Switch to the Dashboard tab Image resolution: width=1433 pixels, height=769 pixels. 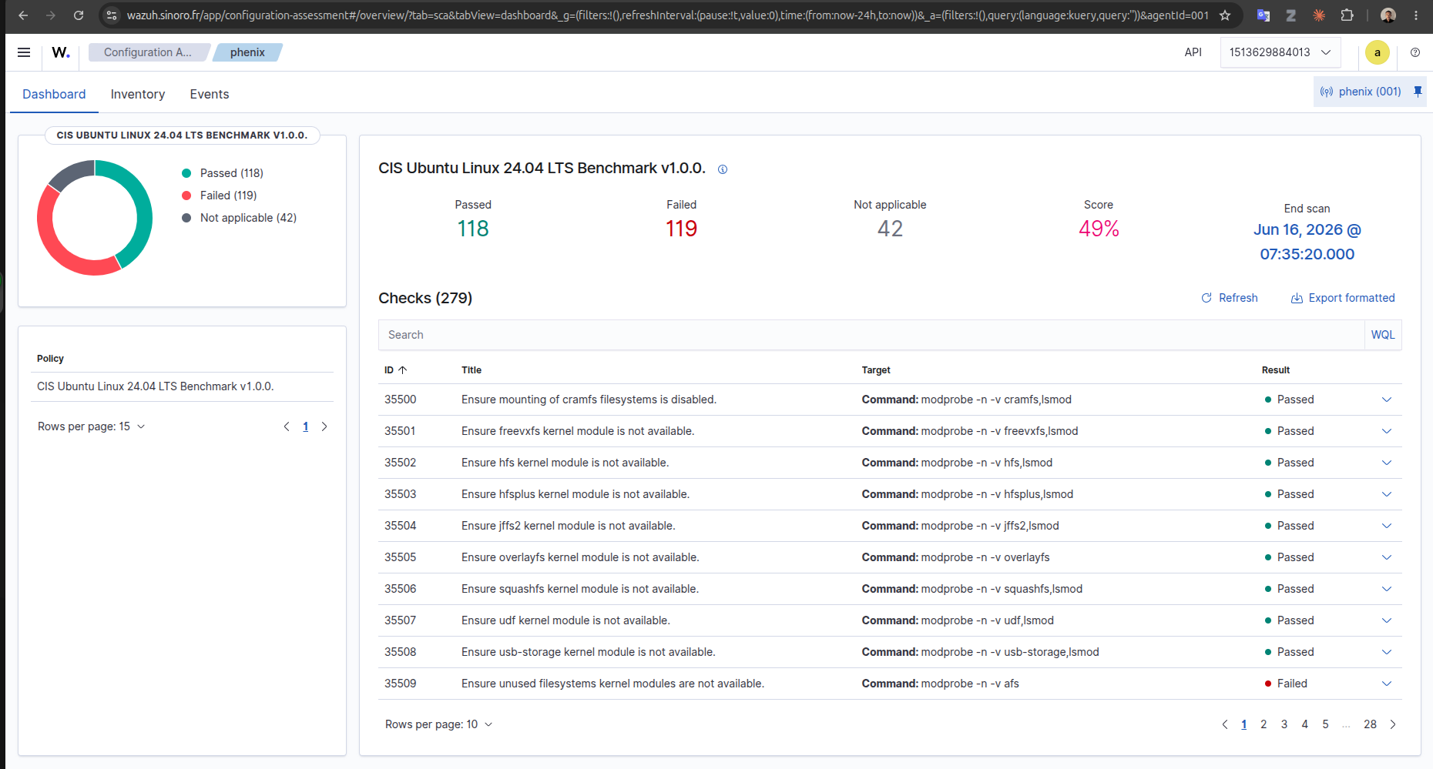(x=54, y=94)
